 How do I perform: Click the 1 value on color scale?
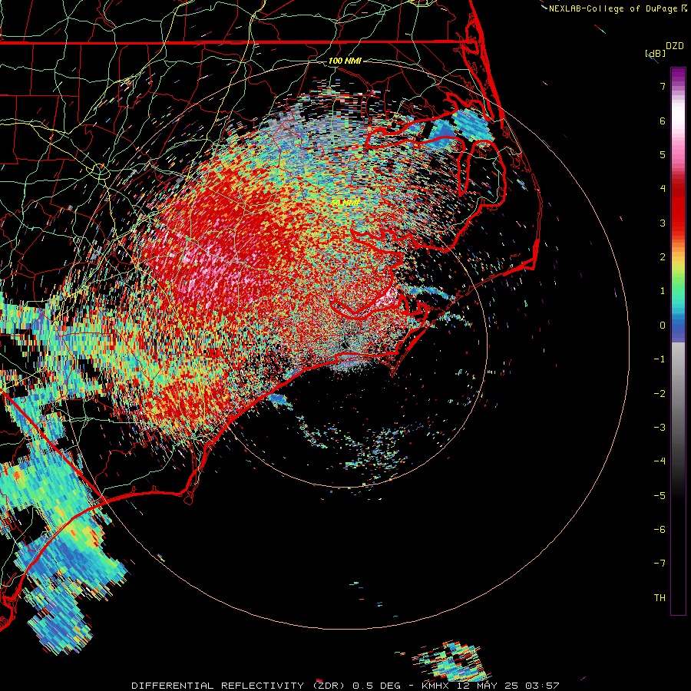663,291
